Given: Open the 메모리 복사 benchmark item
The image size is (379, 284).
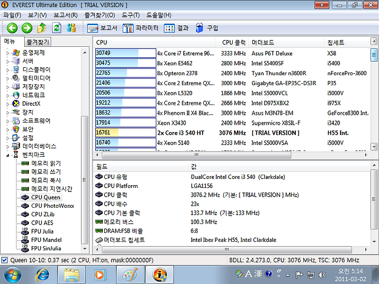Looking at the screenshot, I should 41,180.
